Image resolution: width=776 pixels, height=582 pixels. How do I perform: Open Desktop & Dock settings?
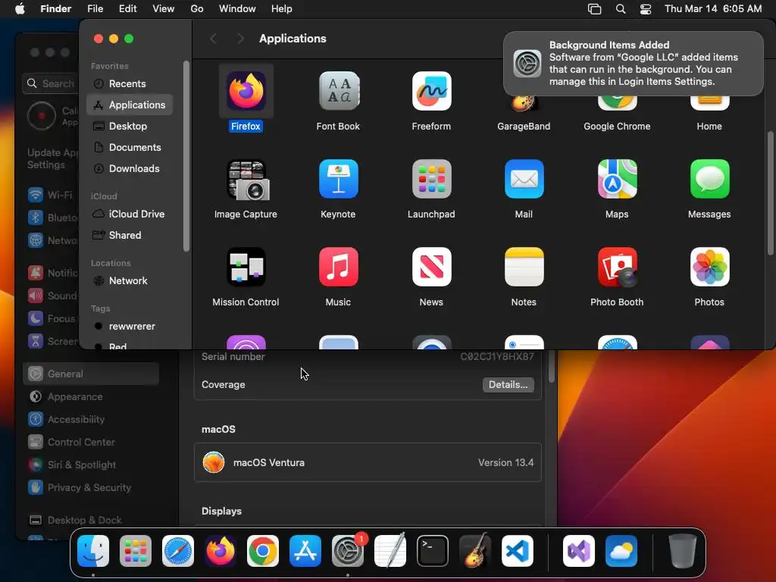pos(91,521)
